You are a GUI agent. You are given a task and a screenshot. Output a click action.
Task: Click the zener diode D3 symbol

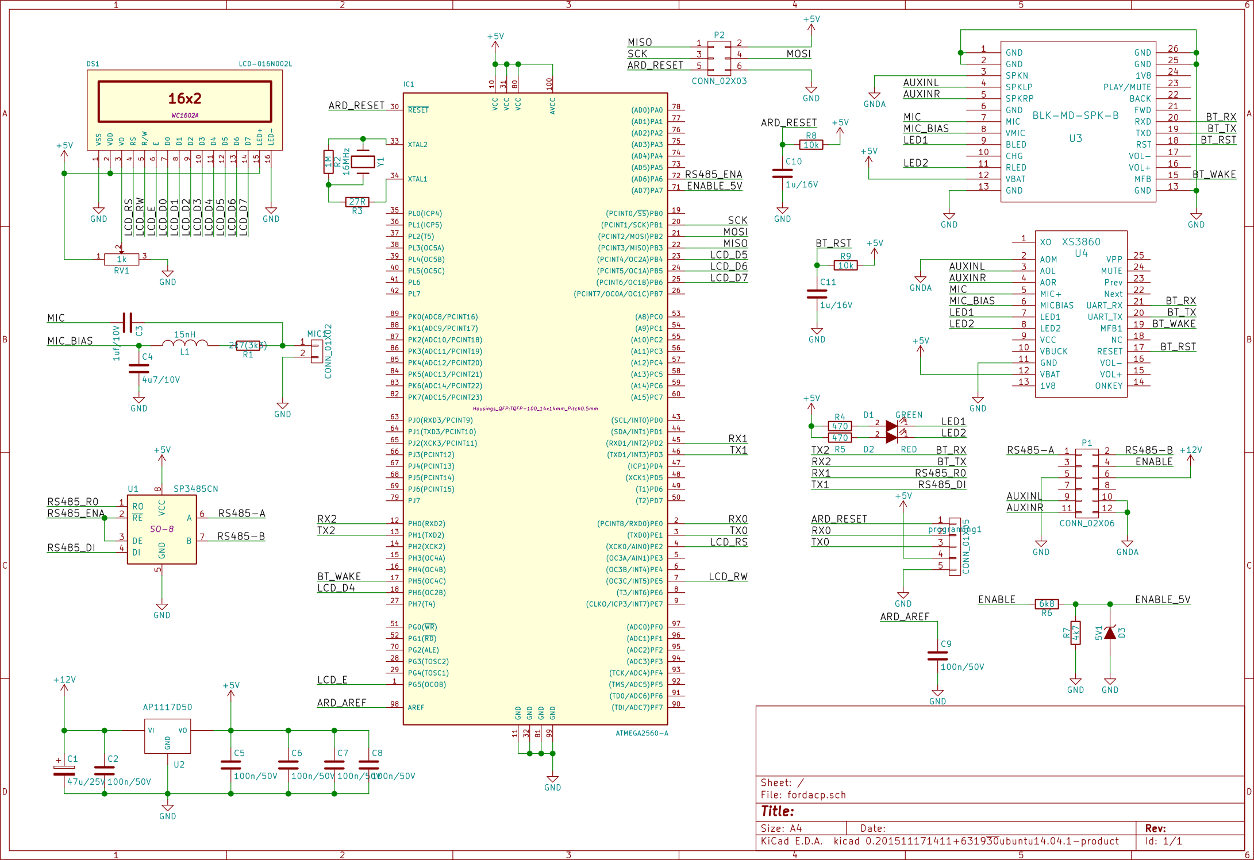pyautogui.click(x=1110, y=633)
